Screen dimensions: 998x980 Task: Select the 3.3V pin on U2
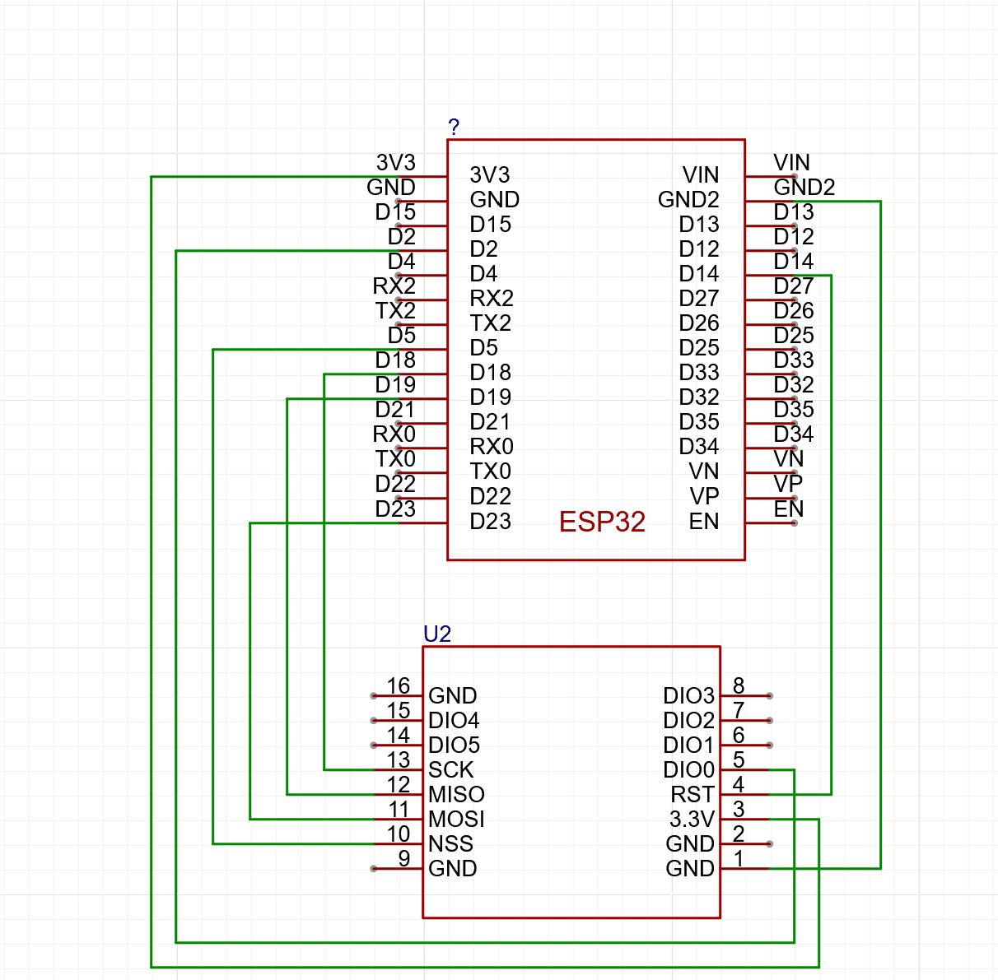(691, 819)
